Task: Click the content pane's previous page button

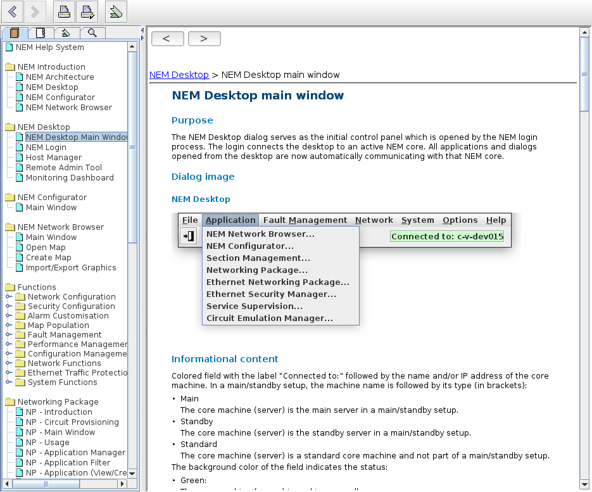Action: click(x=167, y=39)
